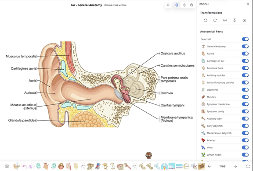Image resolution: width=253 pixels, height=171 pixels.
Task: Disable the Ligaments toggle
Action: (245, 90)
